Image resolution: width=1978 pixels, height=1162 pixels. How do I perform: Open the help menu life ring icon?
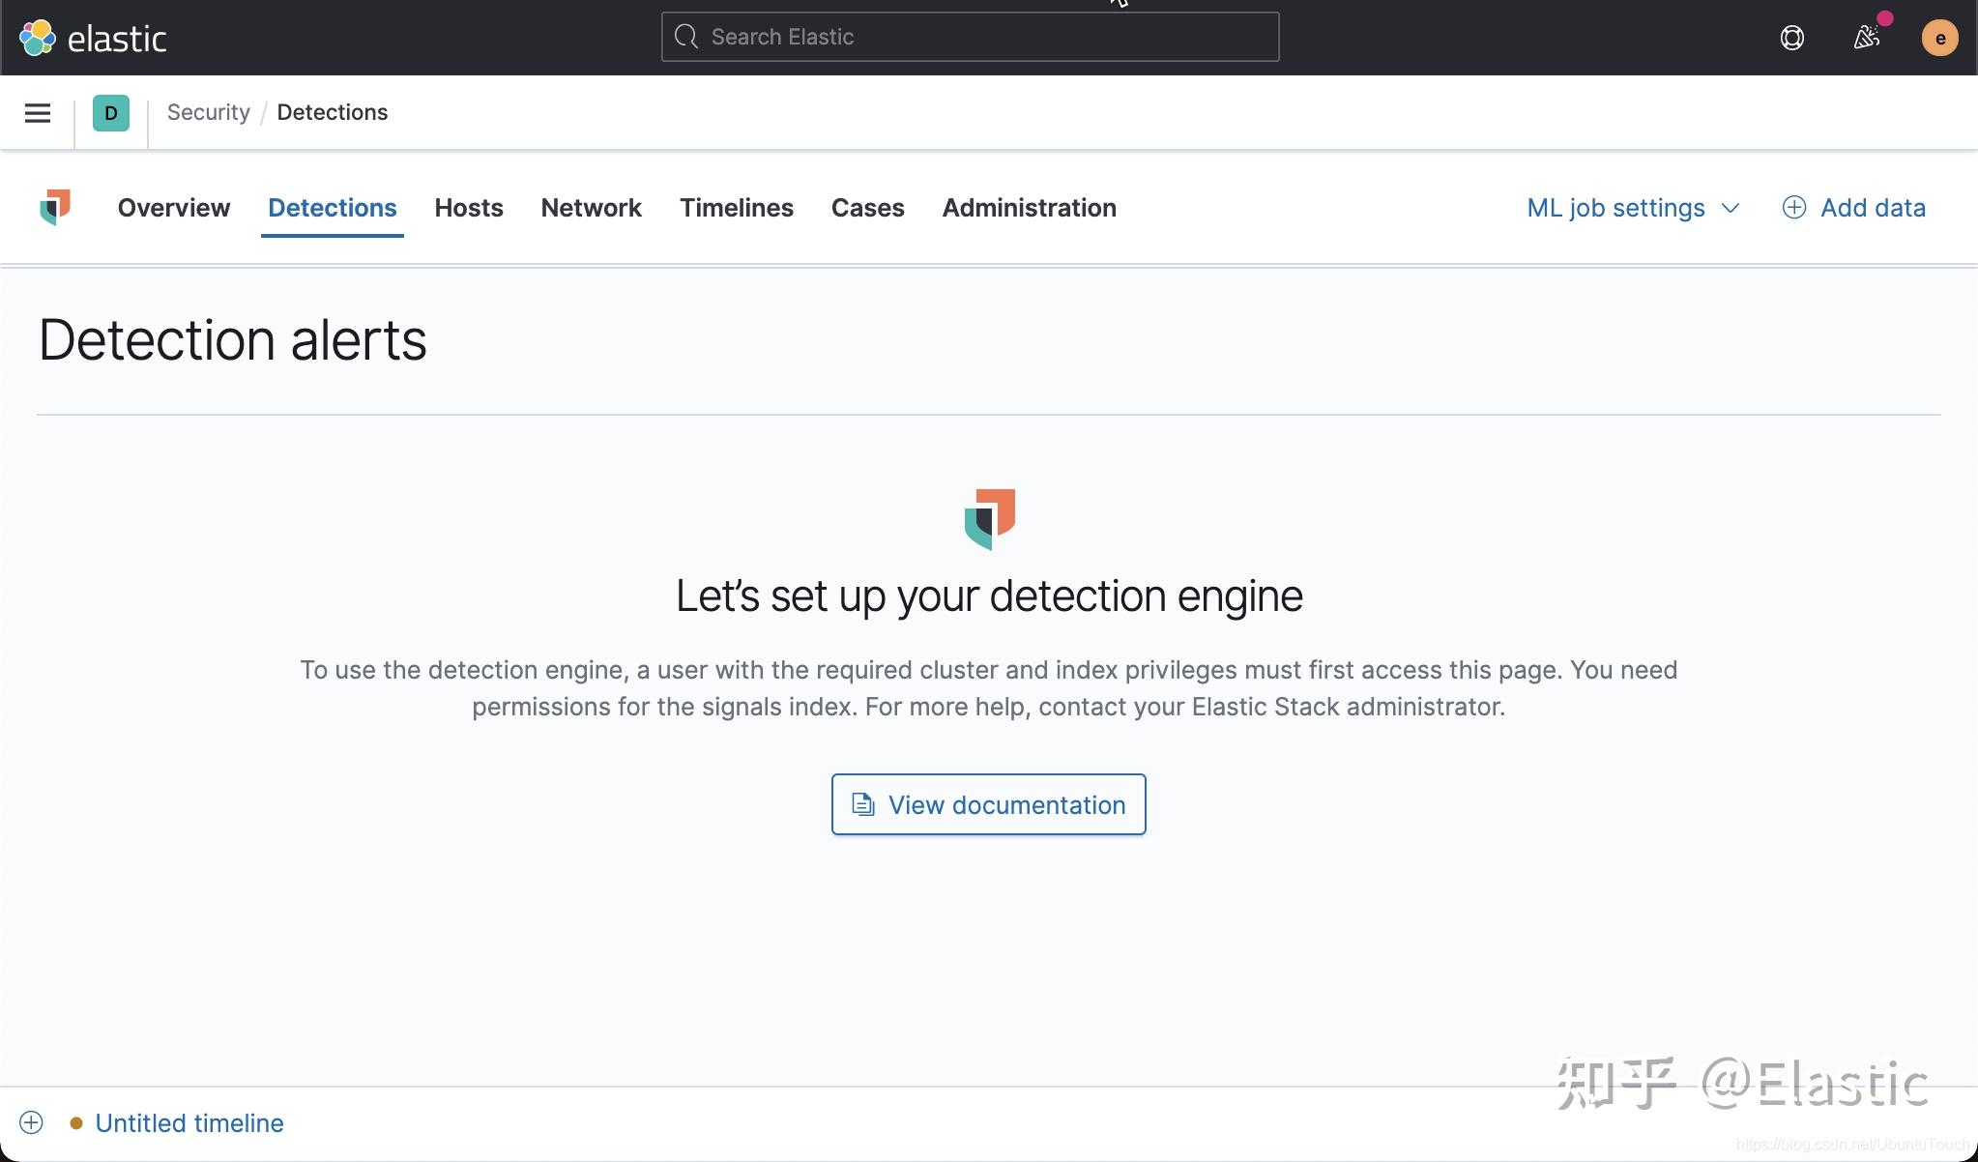[x=1790, y=37]
